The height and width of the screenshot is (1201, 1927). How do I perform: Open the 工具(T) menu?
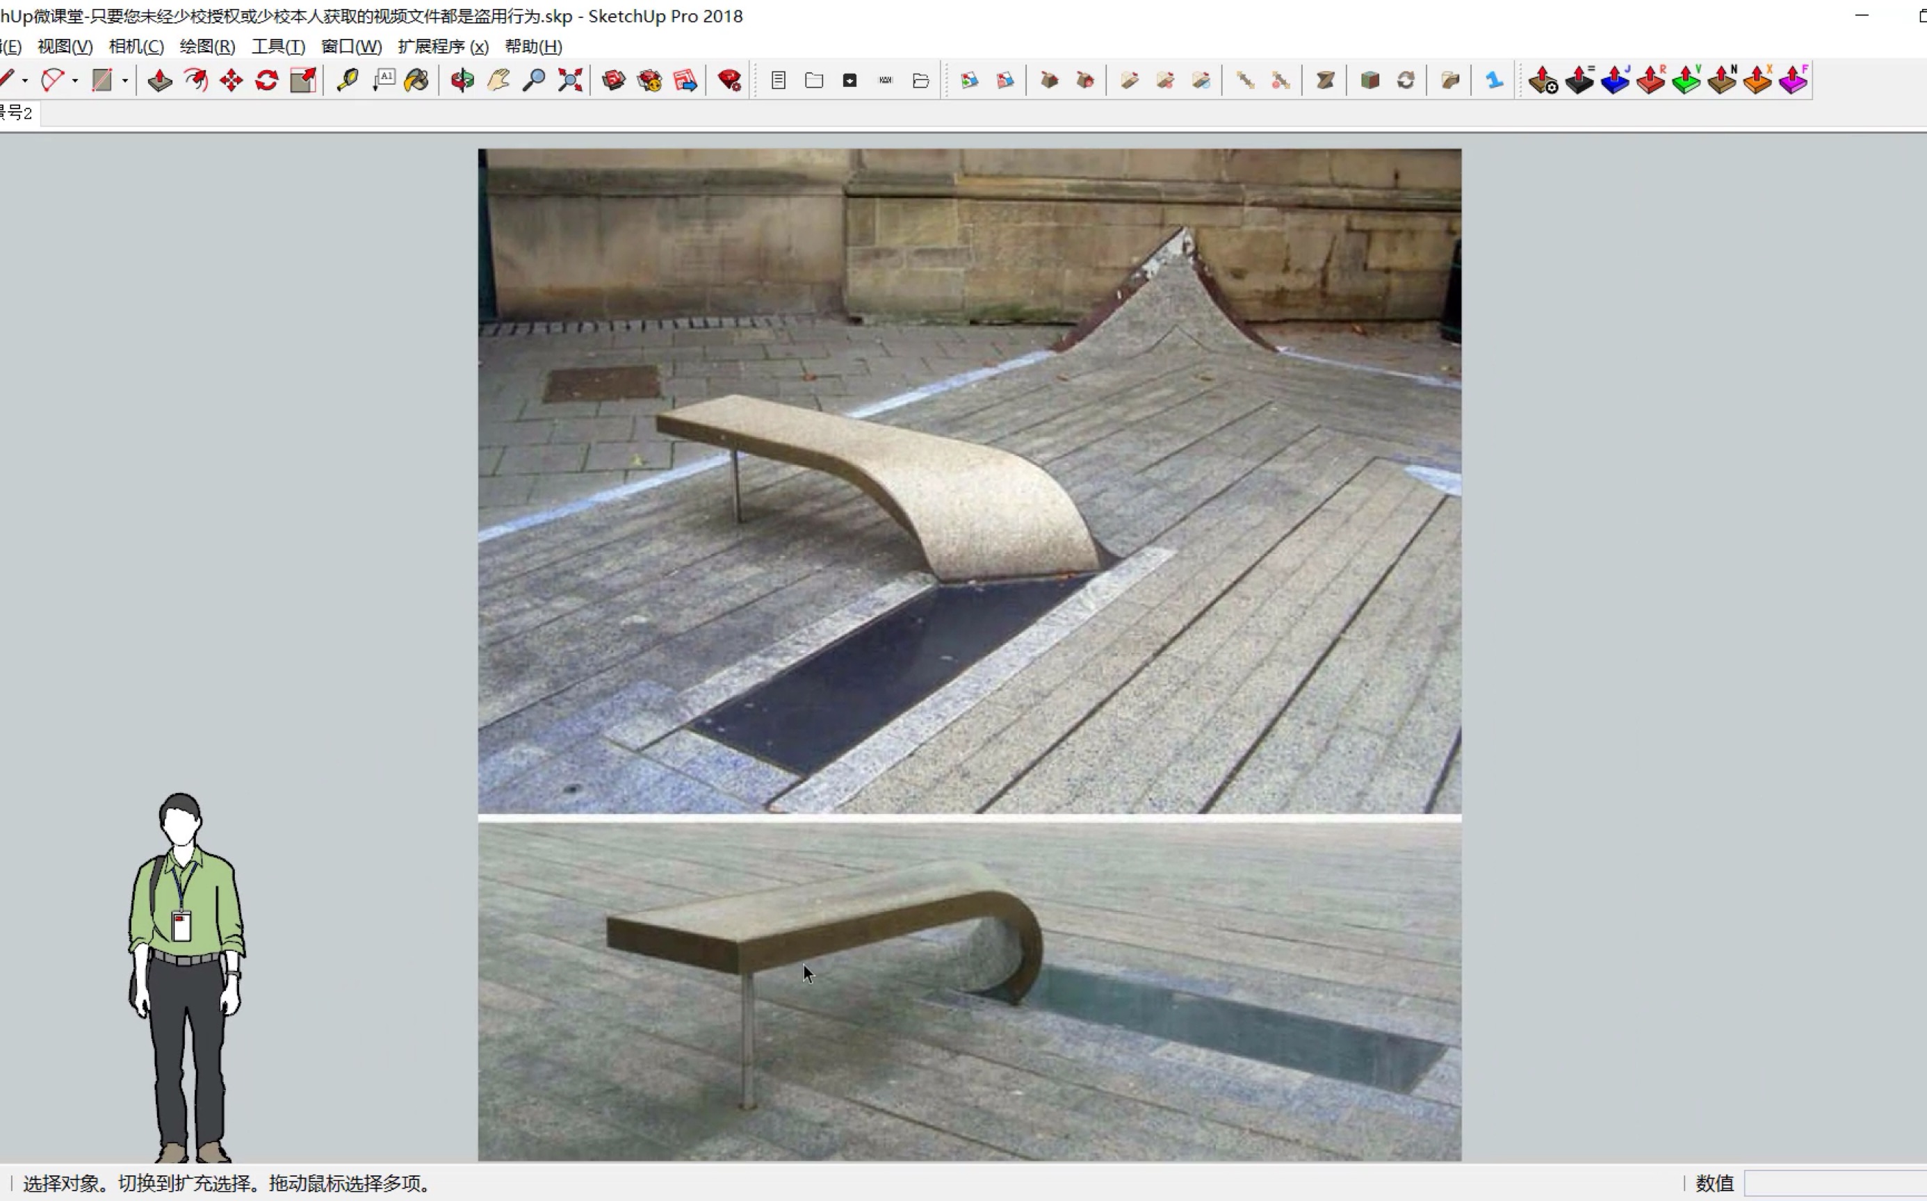278,47
